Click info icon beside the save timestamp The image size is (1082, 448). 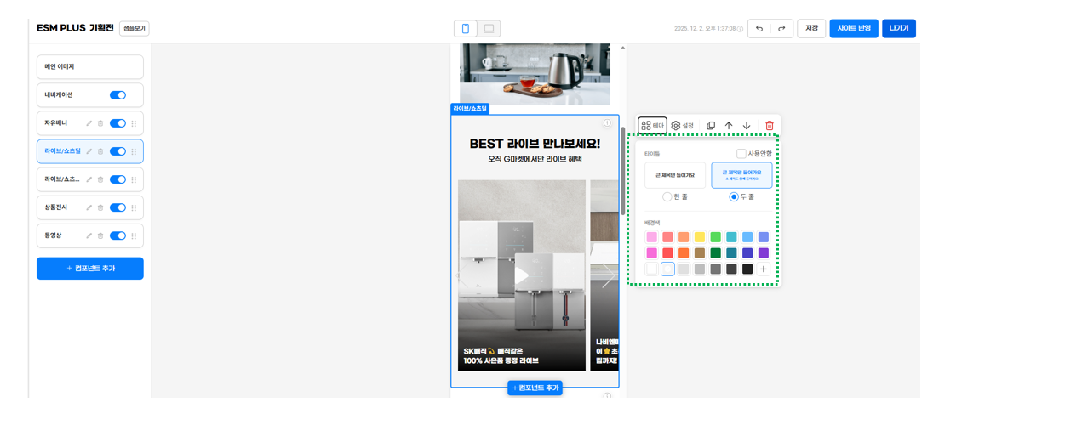[x=740, y=29]
